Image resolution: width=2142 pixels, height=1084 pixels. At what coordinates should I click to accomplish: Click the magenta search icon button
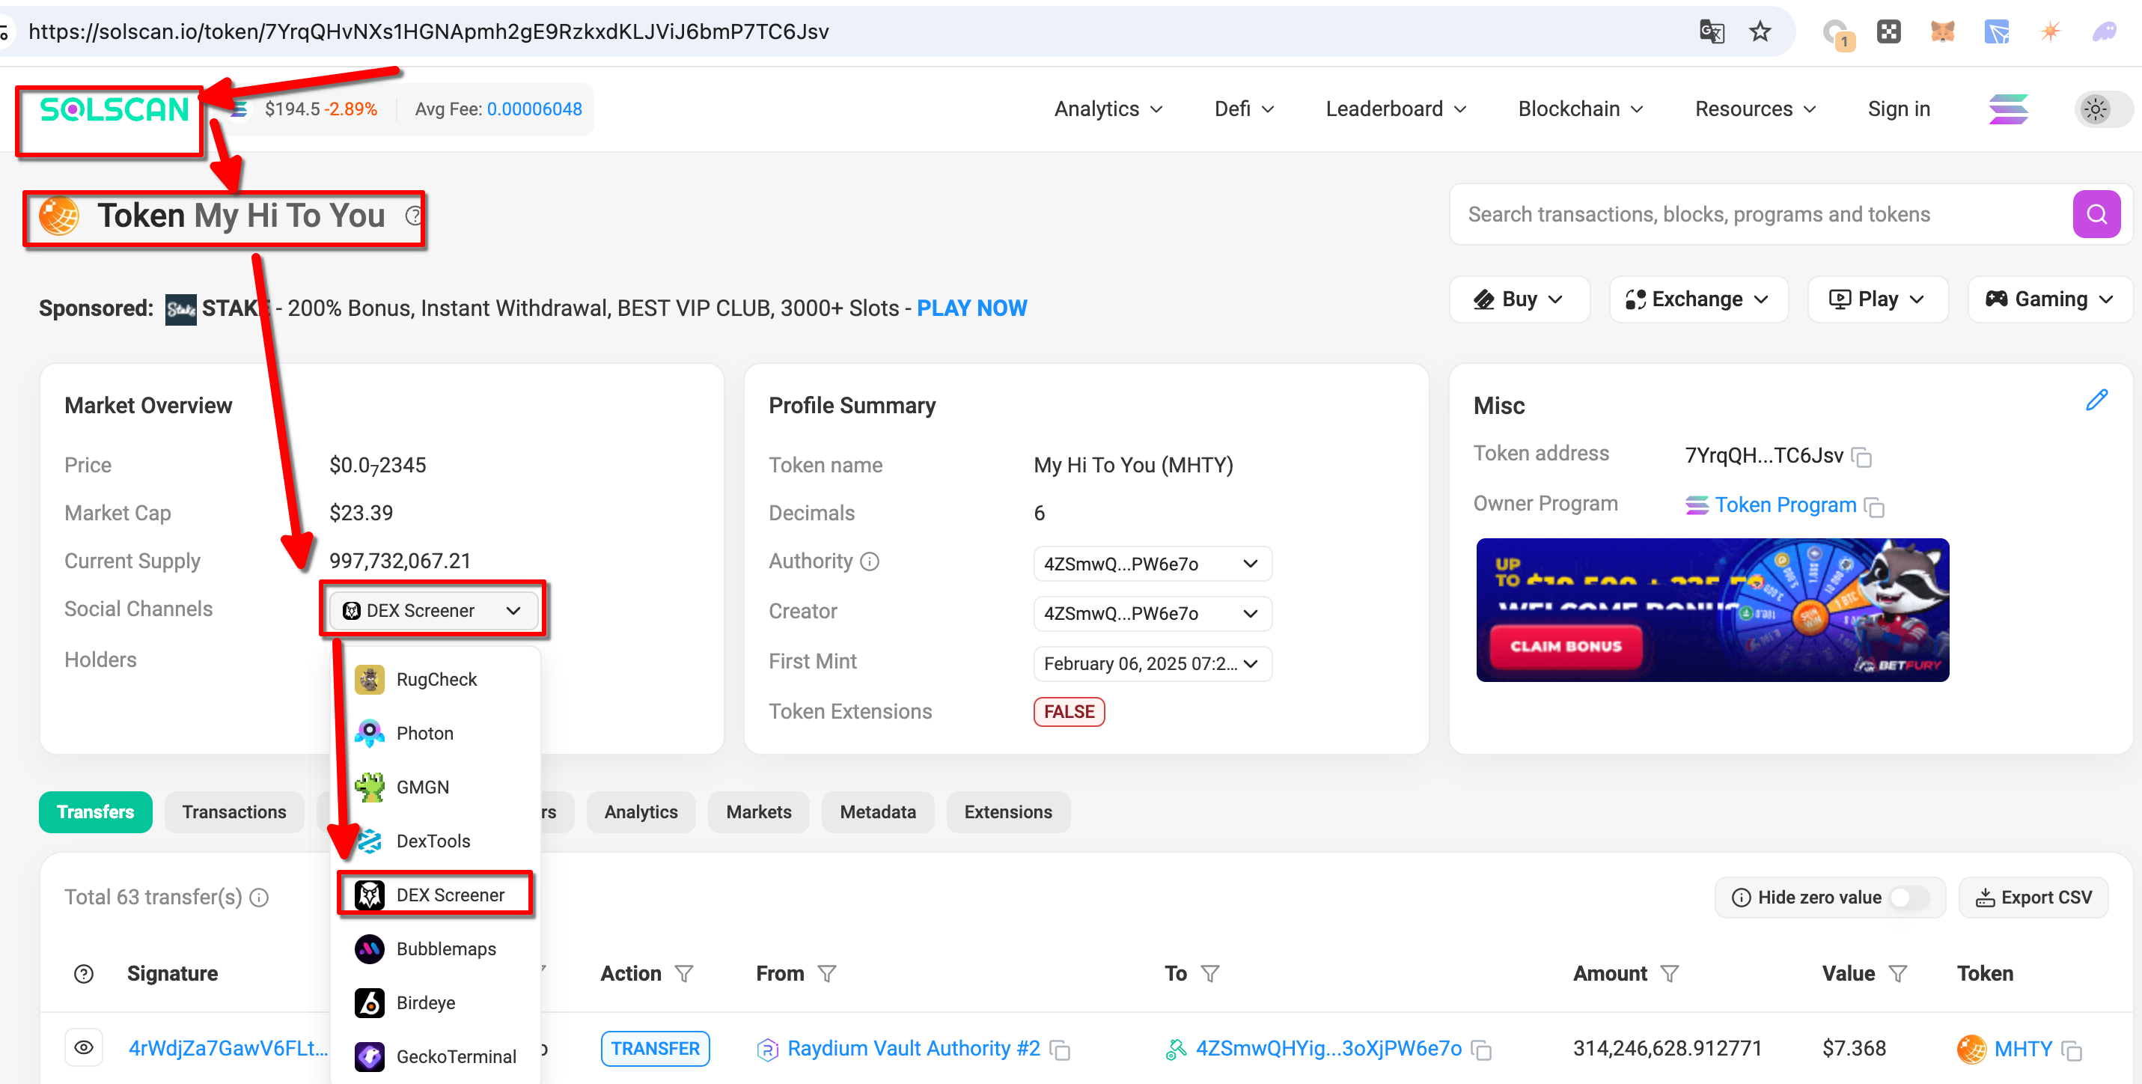[x=2096, y=215]
